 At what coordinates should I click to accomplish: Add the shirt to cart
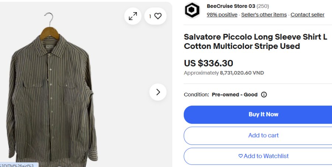tap(263, 135)
